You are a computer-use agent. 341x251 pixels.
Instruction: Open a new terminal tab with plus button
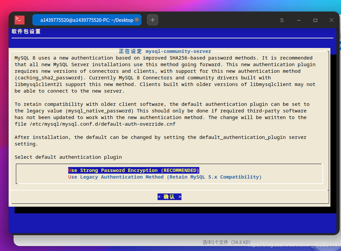tap(153, 20)
